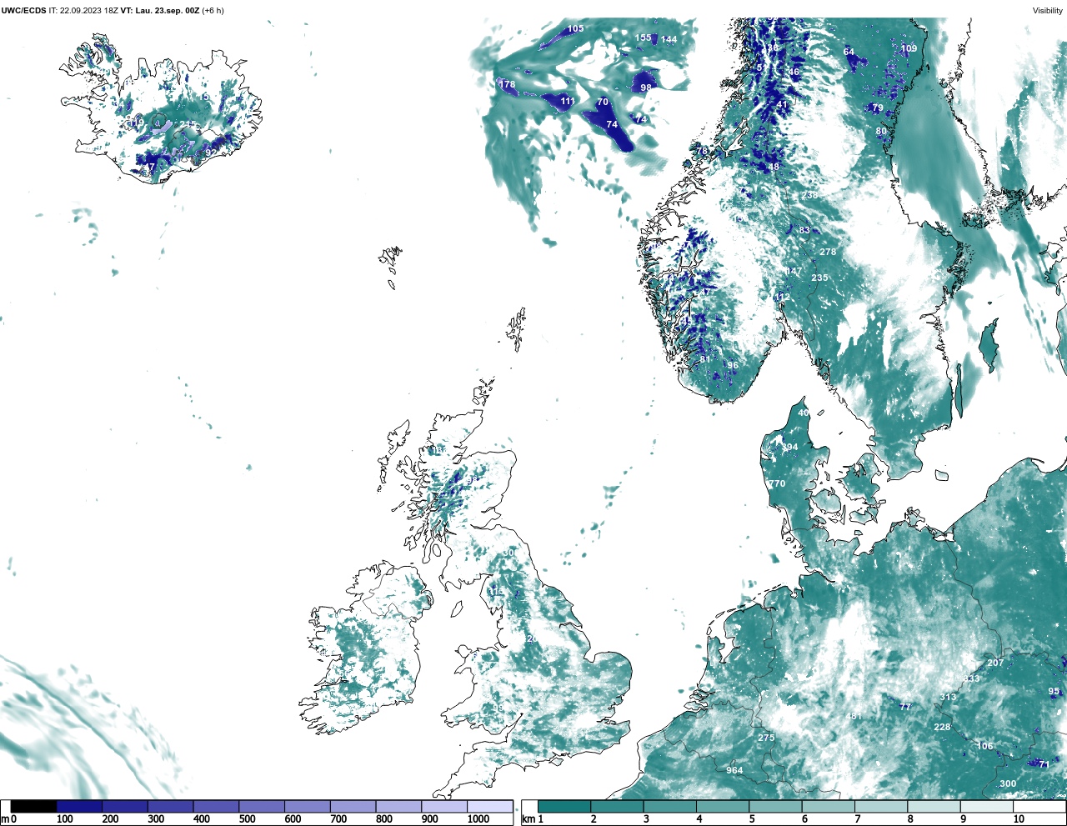The width and height of the screenshot is (1067, 826).
Task: Click the '235' visibility value on the map
Action: click(819, 278)
